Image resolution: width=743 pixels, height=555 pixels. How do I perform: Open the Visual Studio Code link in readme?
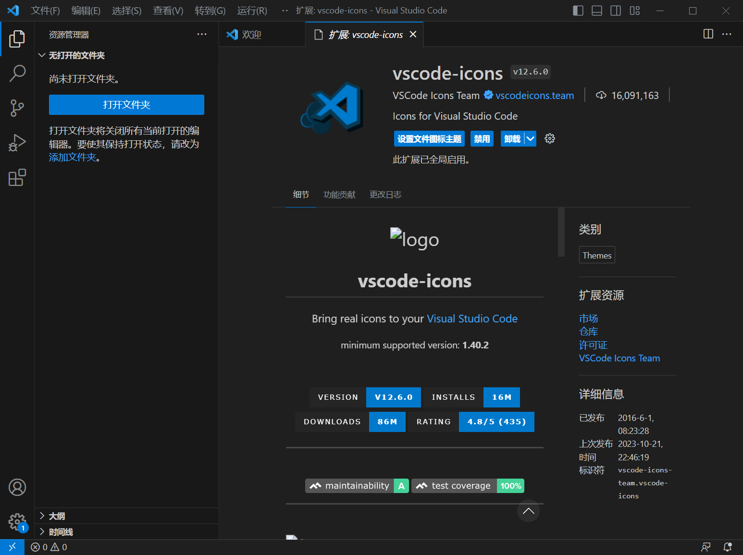472,319
